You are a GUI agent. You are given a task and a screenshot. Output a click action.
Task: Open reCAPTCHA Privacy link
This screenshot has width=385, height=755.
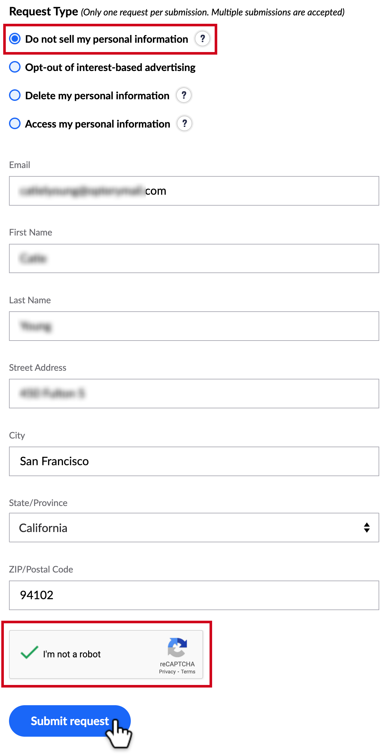coord(167,671)
